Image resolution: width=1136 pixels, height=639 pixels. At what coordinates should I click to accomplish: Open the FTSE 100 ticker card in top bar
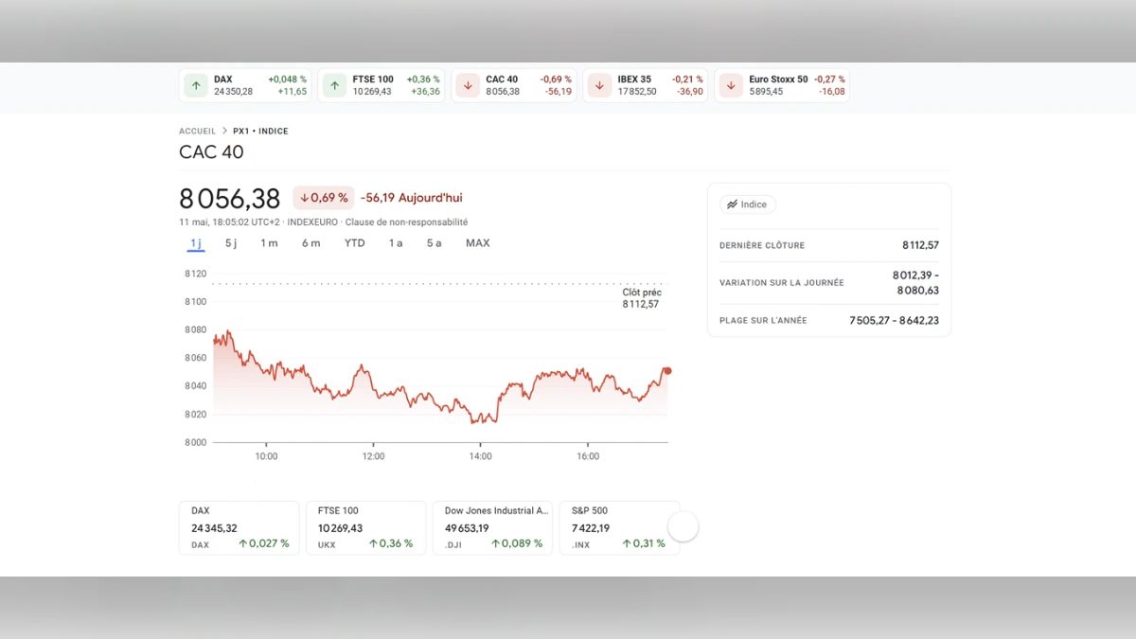382,85
